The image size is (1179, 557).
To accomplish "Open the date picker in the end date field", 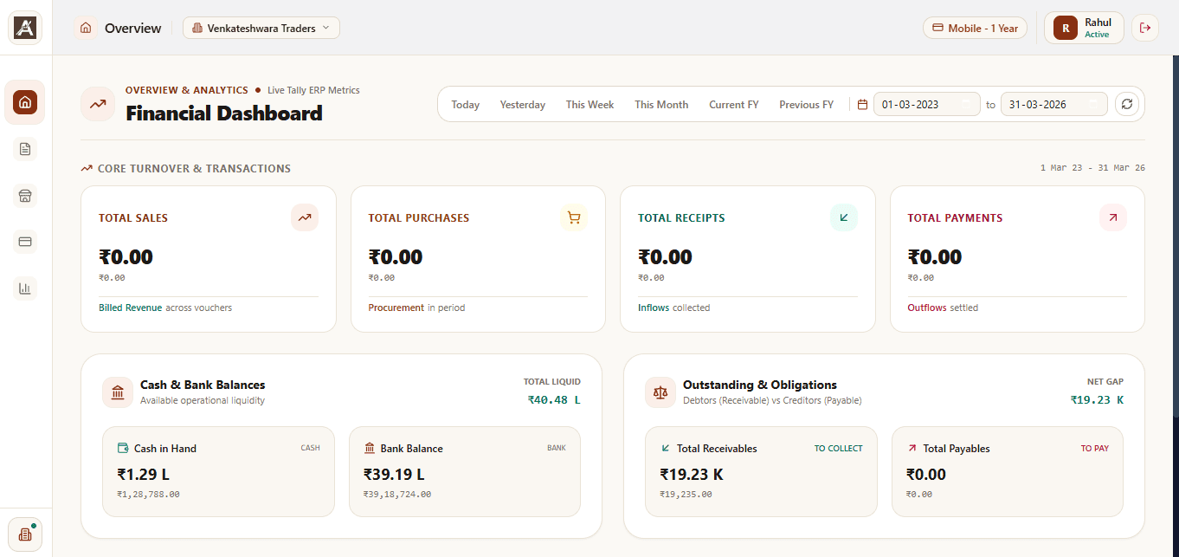I will pyautogui.click(x=1095, y=104).
